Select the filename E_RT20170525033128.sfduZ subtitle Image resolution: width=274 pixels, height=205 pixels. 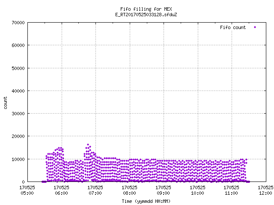coord(146,15)
